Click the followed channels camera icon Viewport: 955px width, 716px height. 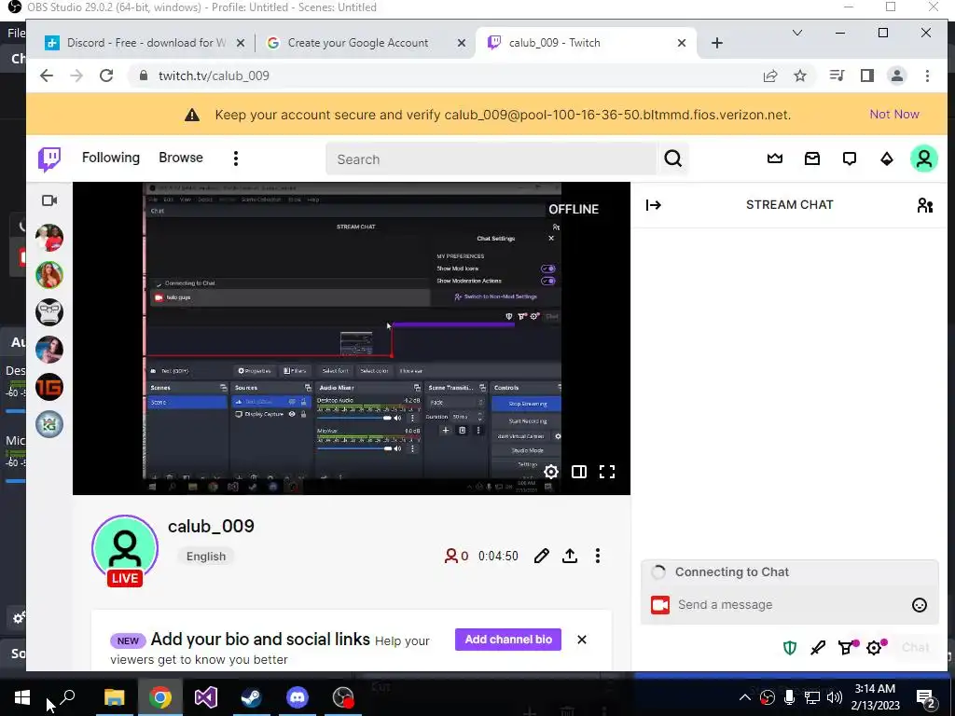click(x=49, y=200)
